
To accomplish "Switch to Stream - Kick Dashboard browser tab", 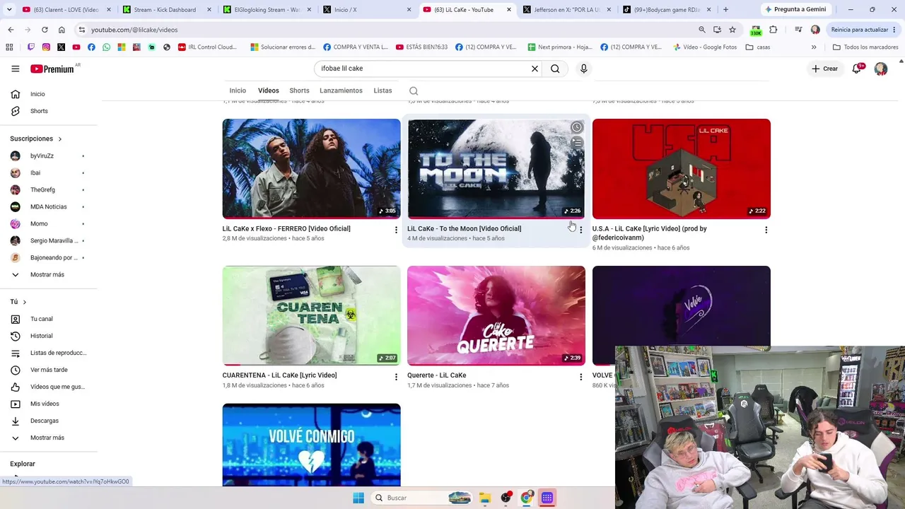I will (167, 9).
